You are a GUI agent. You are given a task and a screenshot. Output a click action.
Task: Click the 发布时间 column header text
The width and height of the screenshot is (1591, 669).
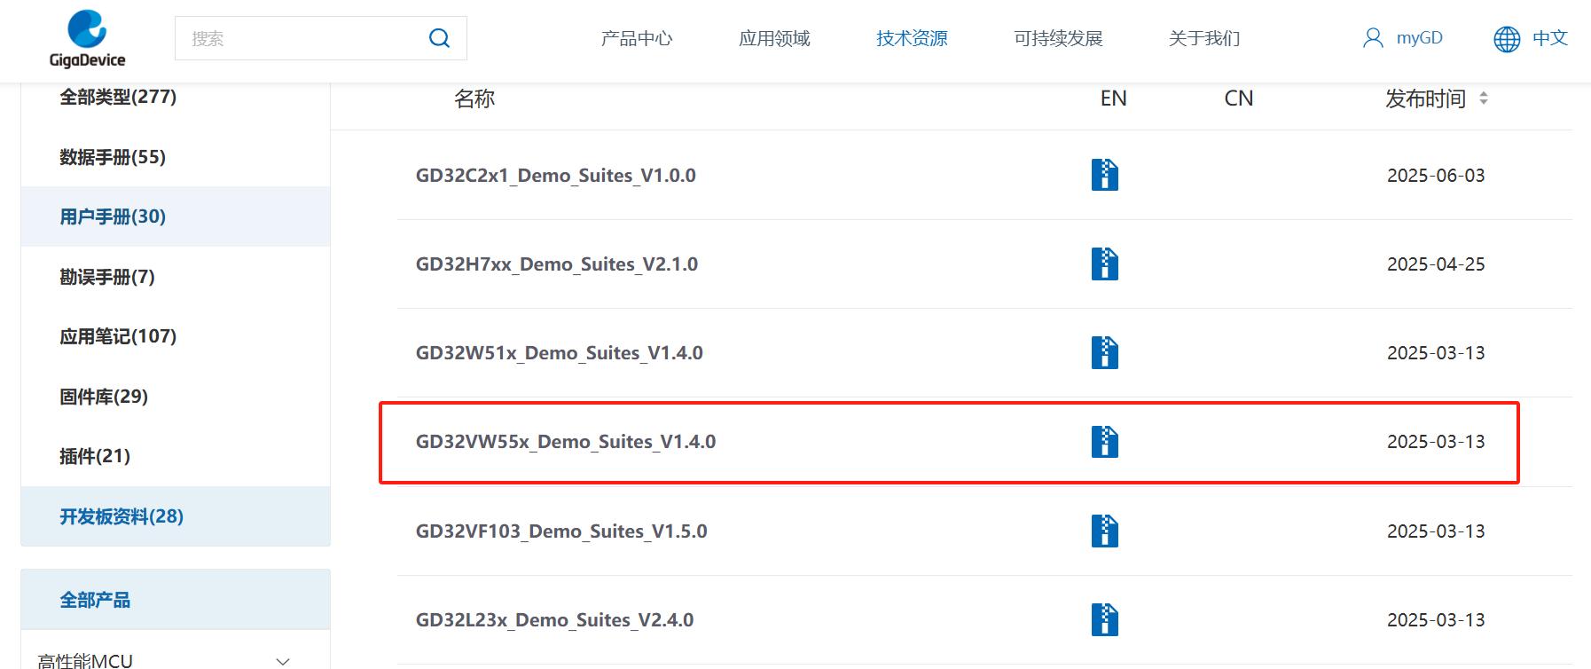[x=1426, y=98]
